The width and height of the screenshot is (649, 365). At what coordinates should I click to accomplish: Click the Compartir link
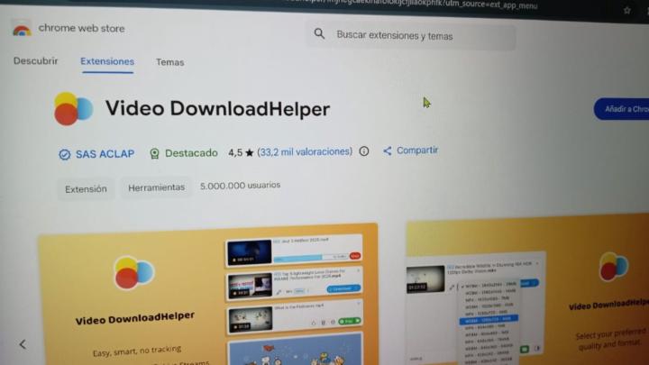(x=417, y=151)
